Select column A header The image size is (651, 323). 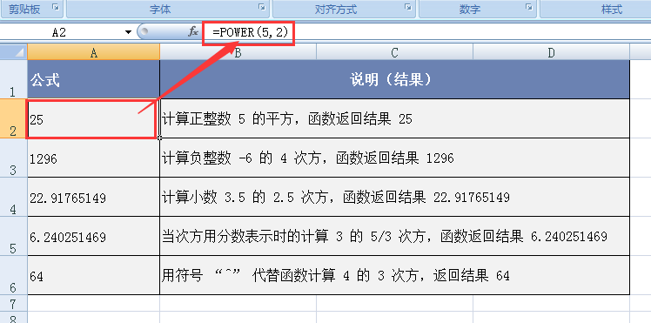(x=94, y=52)
